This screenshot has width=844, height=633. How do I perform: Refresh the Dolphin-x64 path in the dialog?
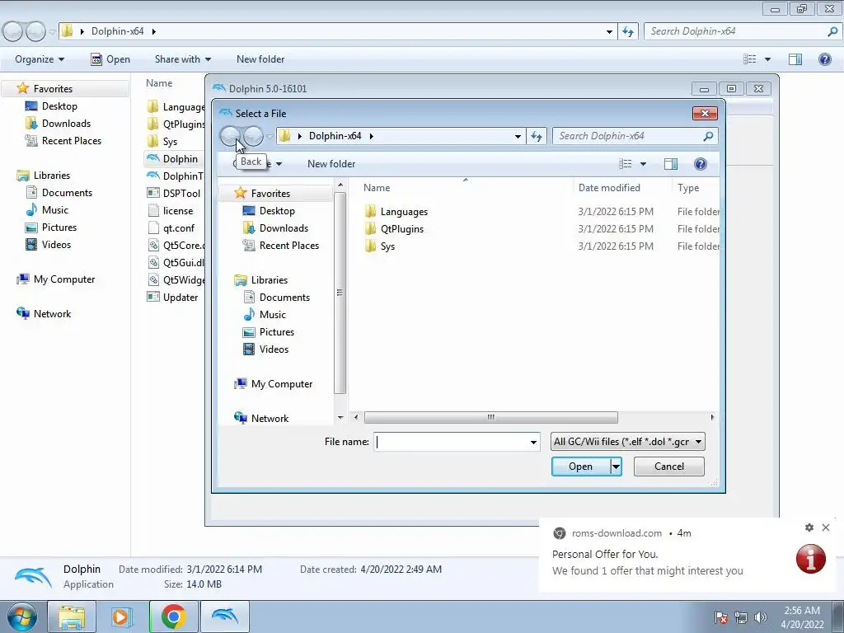537,136
